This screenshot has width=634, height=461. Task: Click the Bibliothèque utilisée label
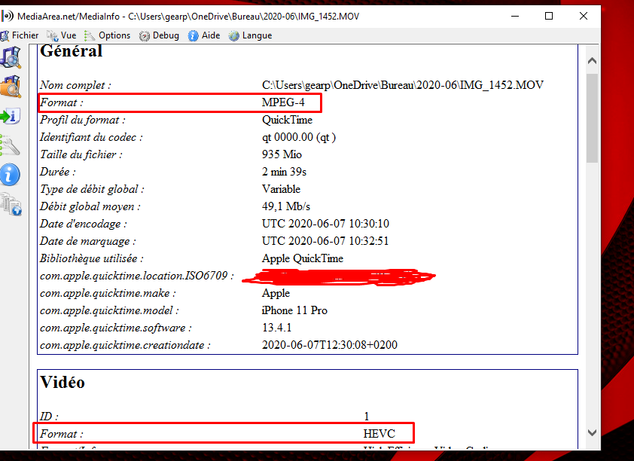pos(91,259)
